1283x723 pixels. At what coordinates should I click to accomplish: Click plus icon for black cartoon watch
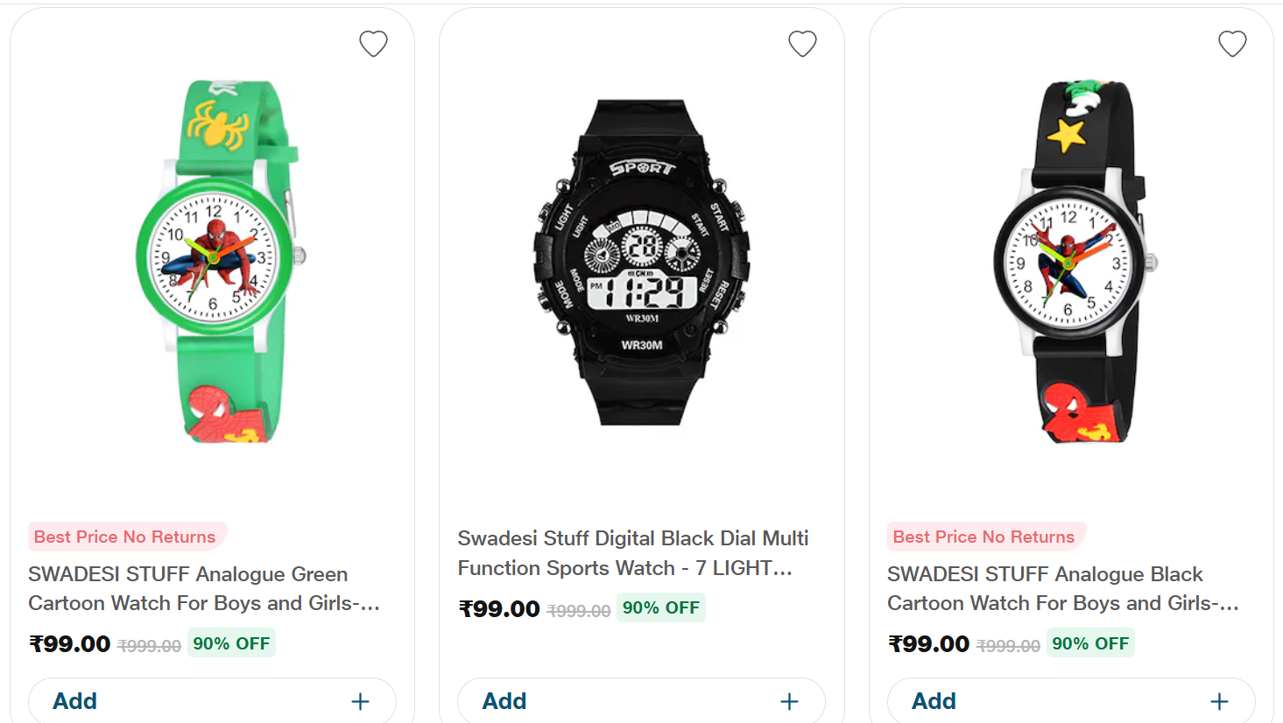pyautogui.click(x=1219, y=701)
